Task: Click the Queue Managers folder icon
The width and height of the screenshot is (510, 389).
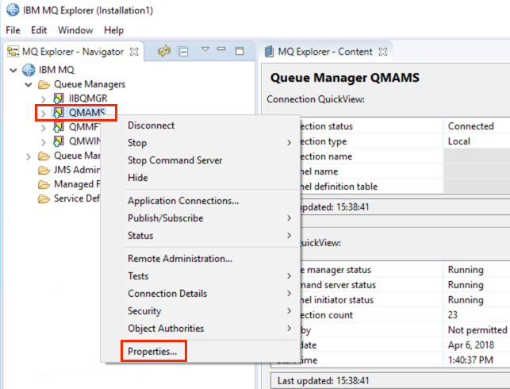Action: pos(44,84)
